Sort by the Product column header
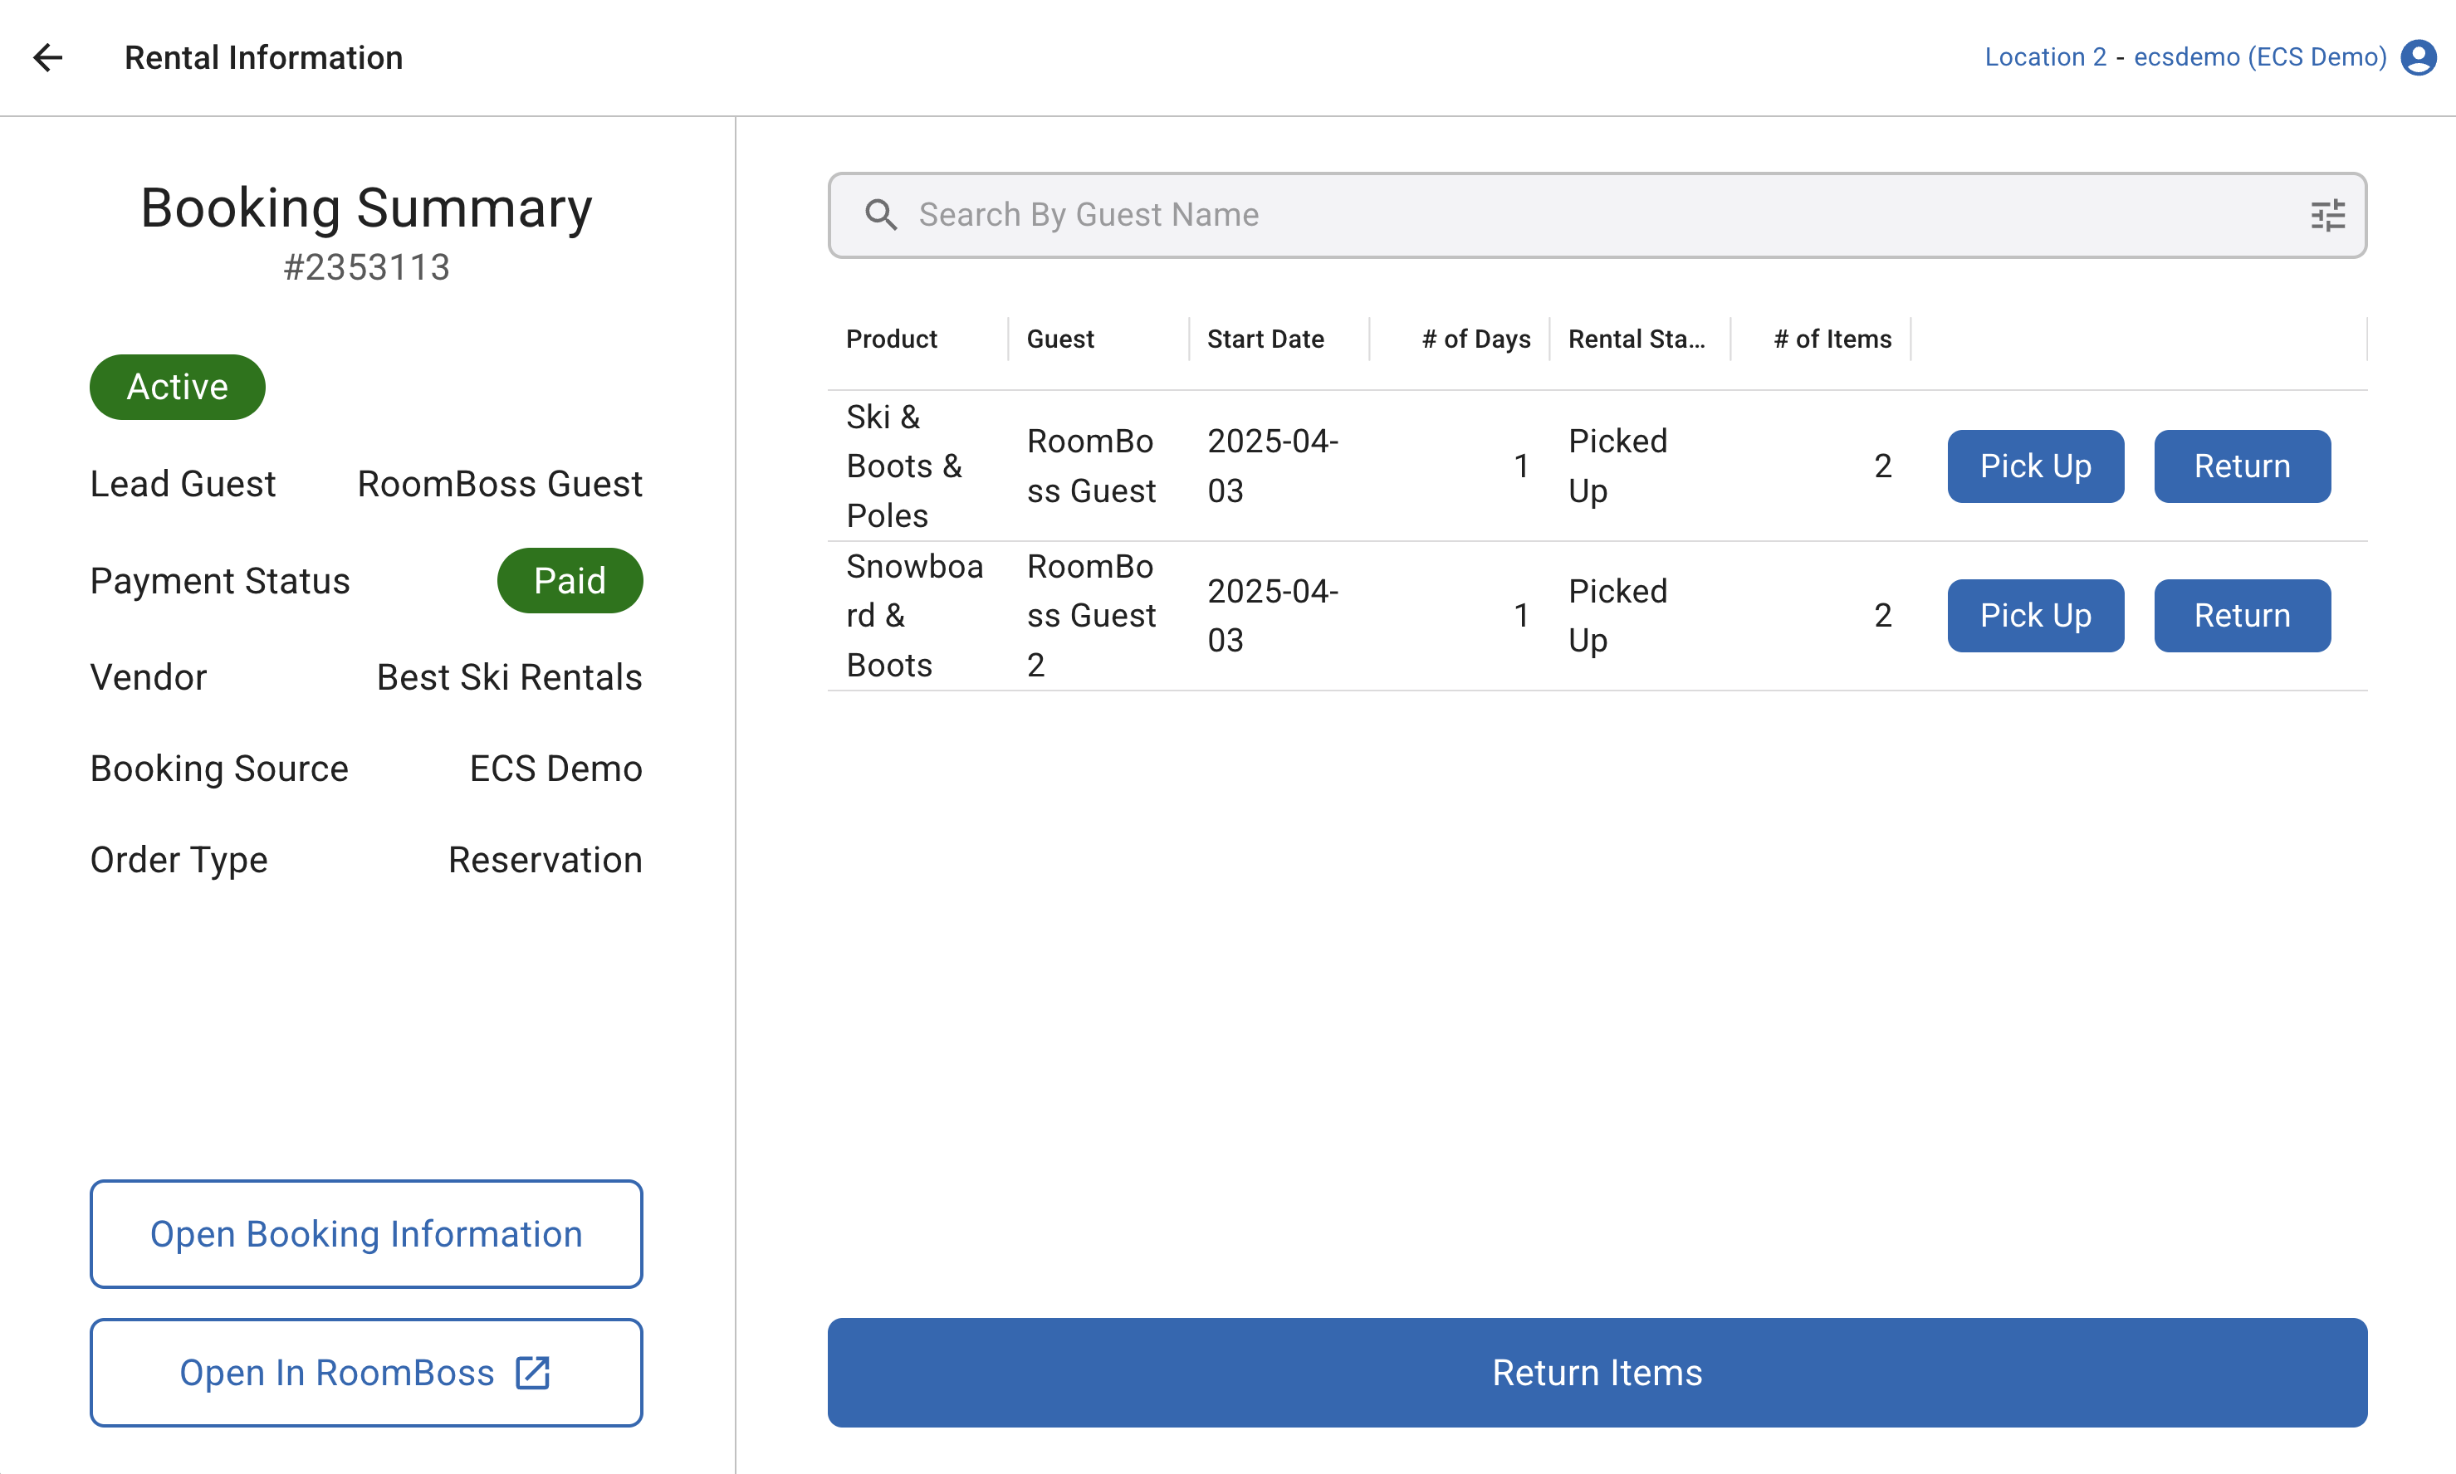2456x1474 pixels. click(891, 339)
